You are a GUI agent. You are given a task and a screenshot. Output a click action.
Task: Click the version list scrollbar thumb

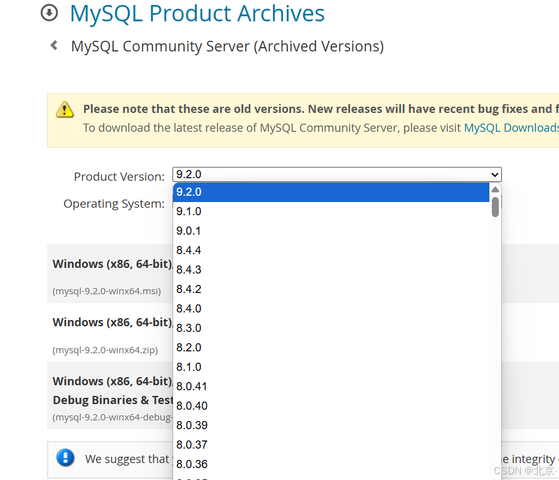[x=495, y=207]
